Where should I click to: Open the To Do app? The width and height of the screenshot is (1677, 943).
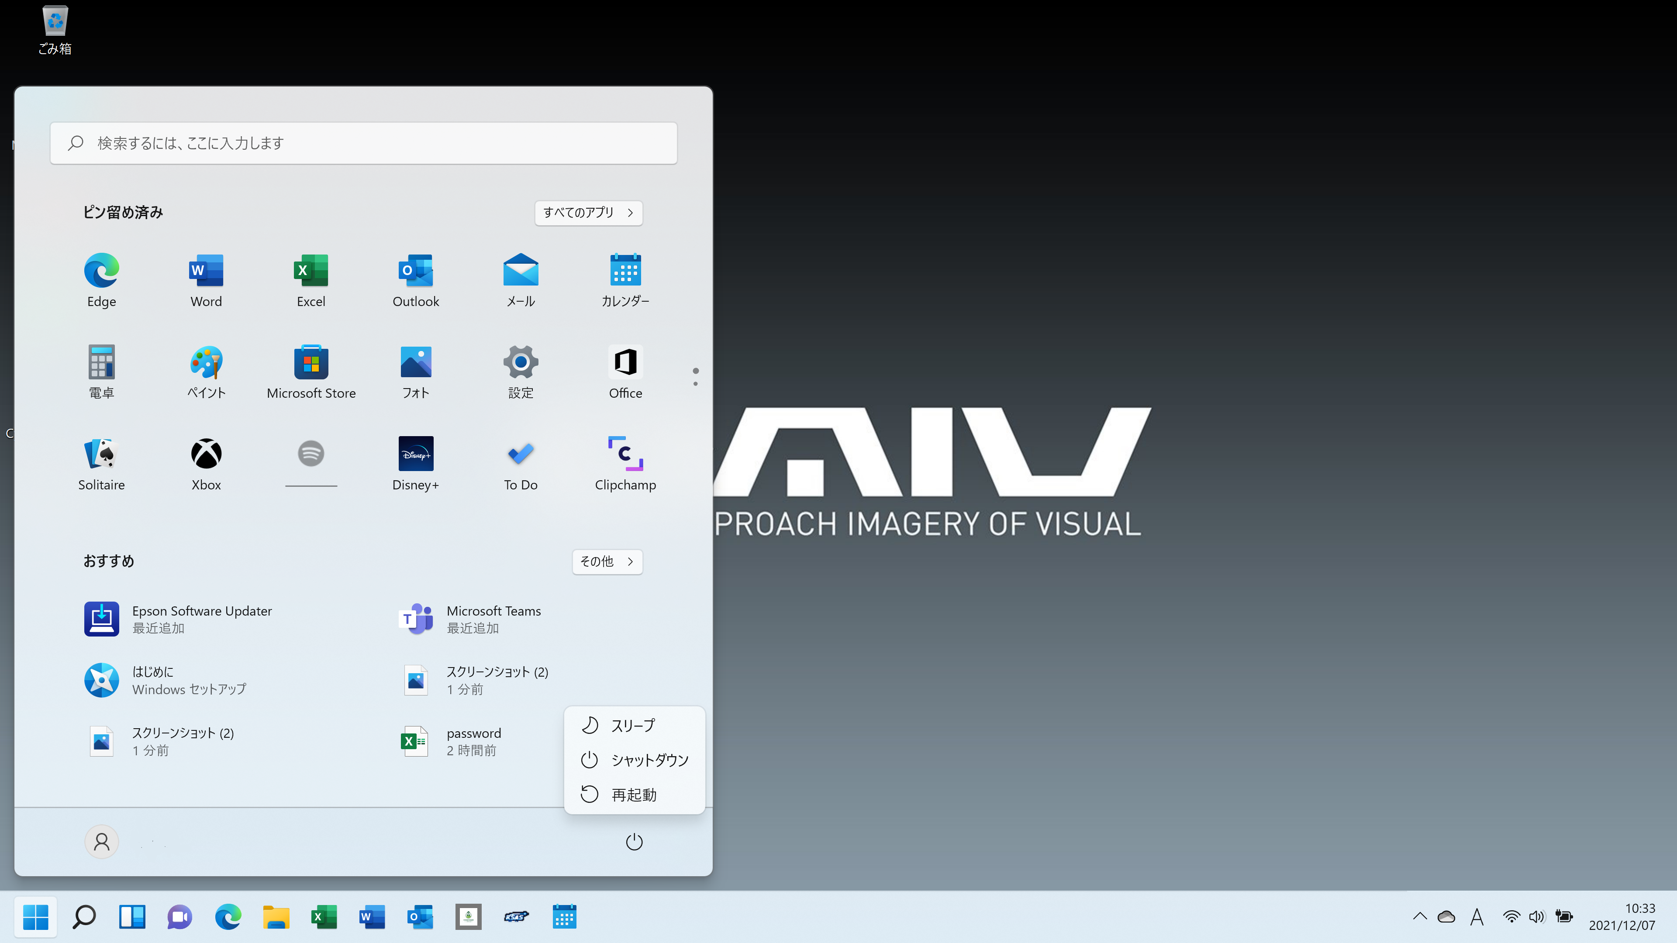pyautogui.click(x=520, y=463)
